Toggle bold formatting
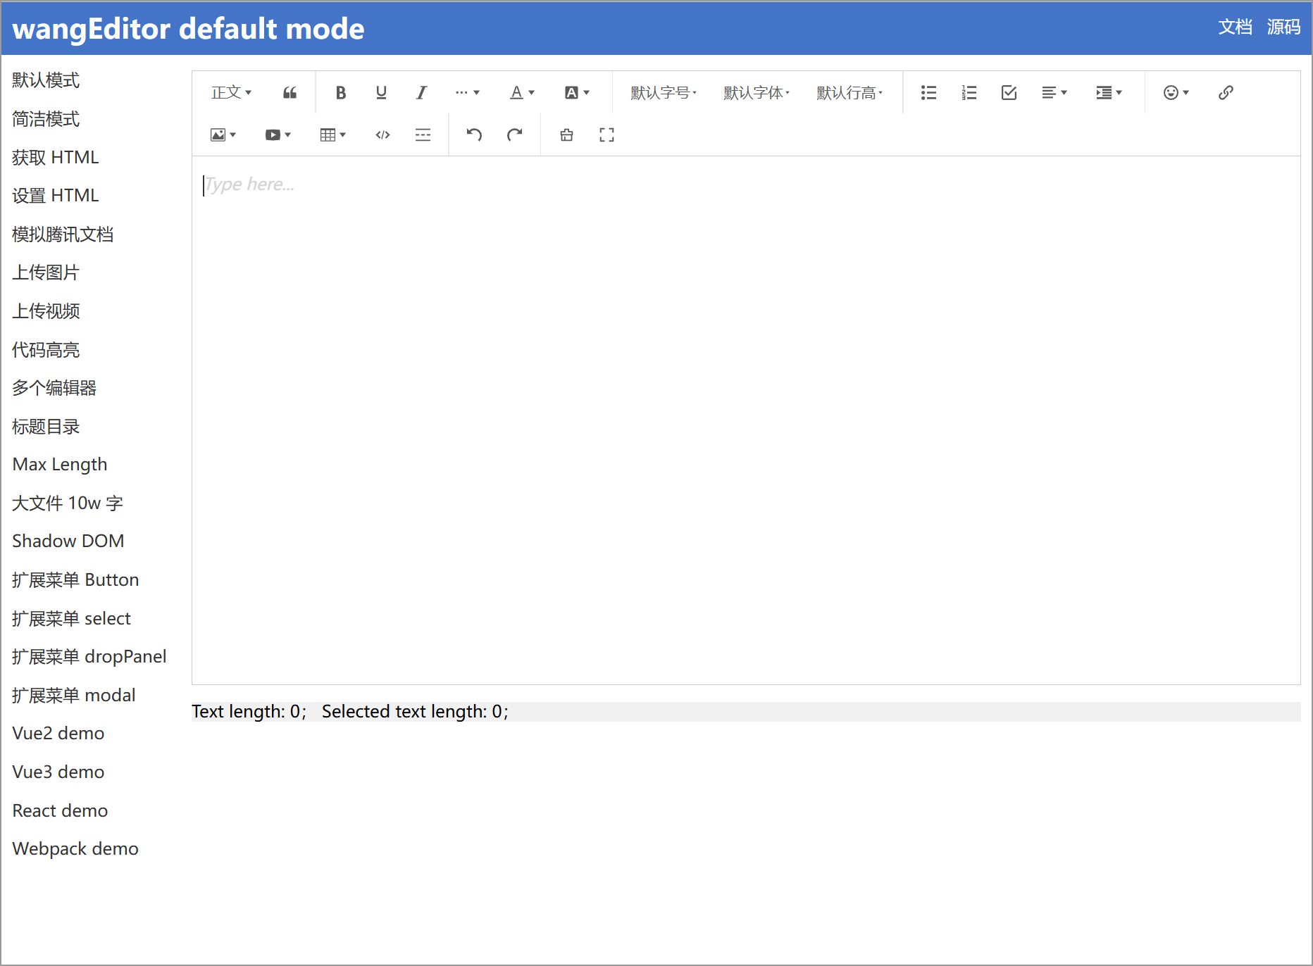This screenshot has width=1313, height=966. (341, 93)
